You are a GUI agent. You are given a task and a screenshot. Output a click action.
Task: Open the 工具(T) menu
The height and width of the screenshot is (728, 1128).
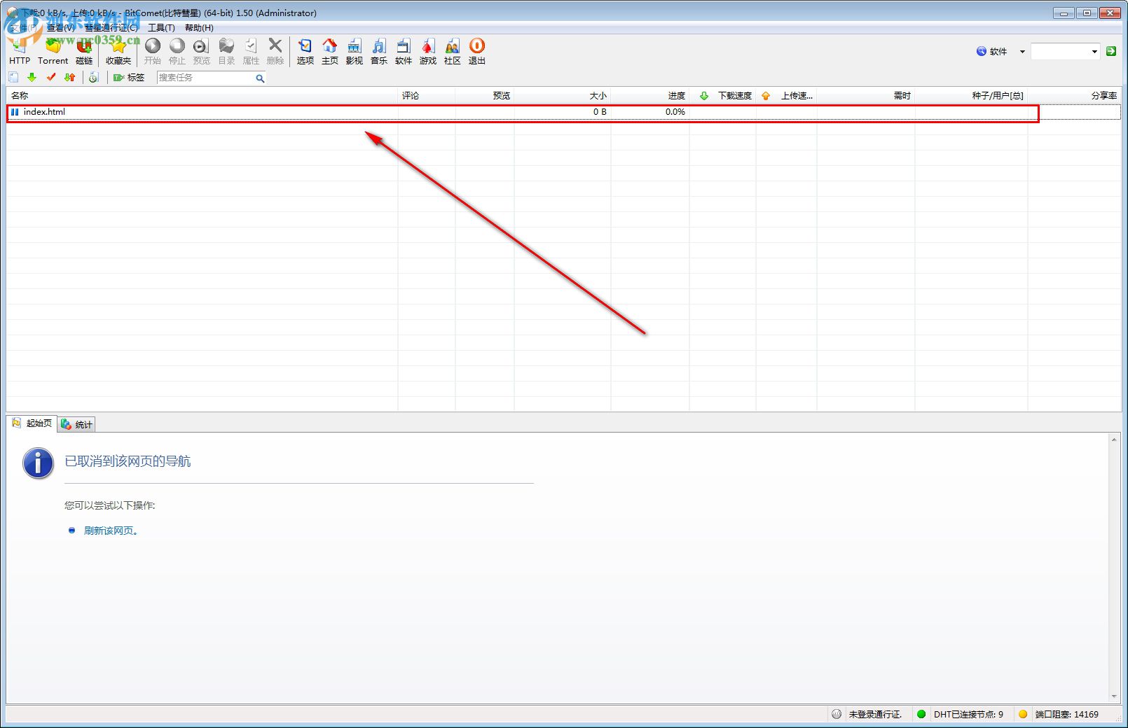(x=161, y=28)
